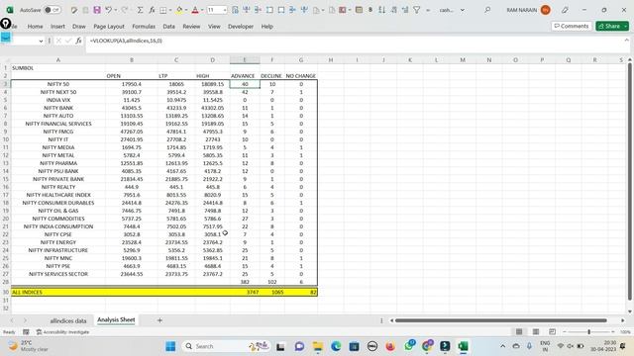Click the RAM NARAIN account avatar

pos(545,10)
